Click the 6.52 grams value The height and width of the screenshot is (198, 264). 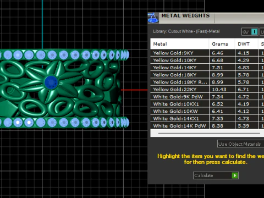[217, 104]
